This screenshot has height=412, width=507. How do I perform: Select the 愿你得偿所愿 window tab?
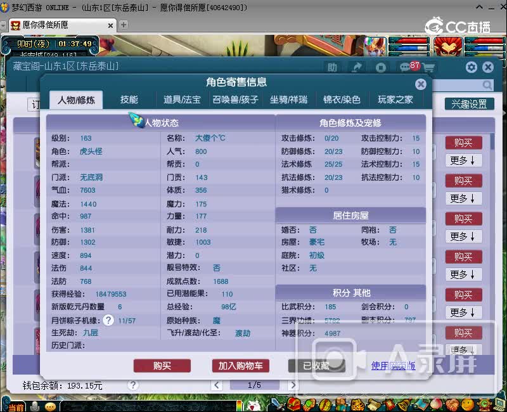(61, 25)
